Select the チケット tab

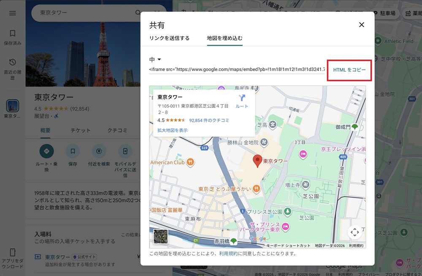[x=80, y=131]
